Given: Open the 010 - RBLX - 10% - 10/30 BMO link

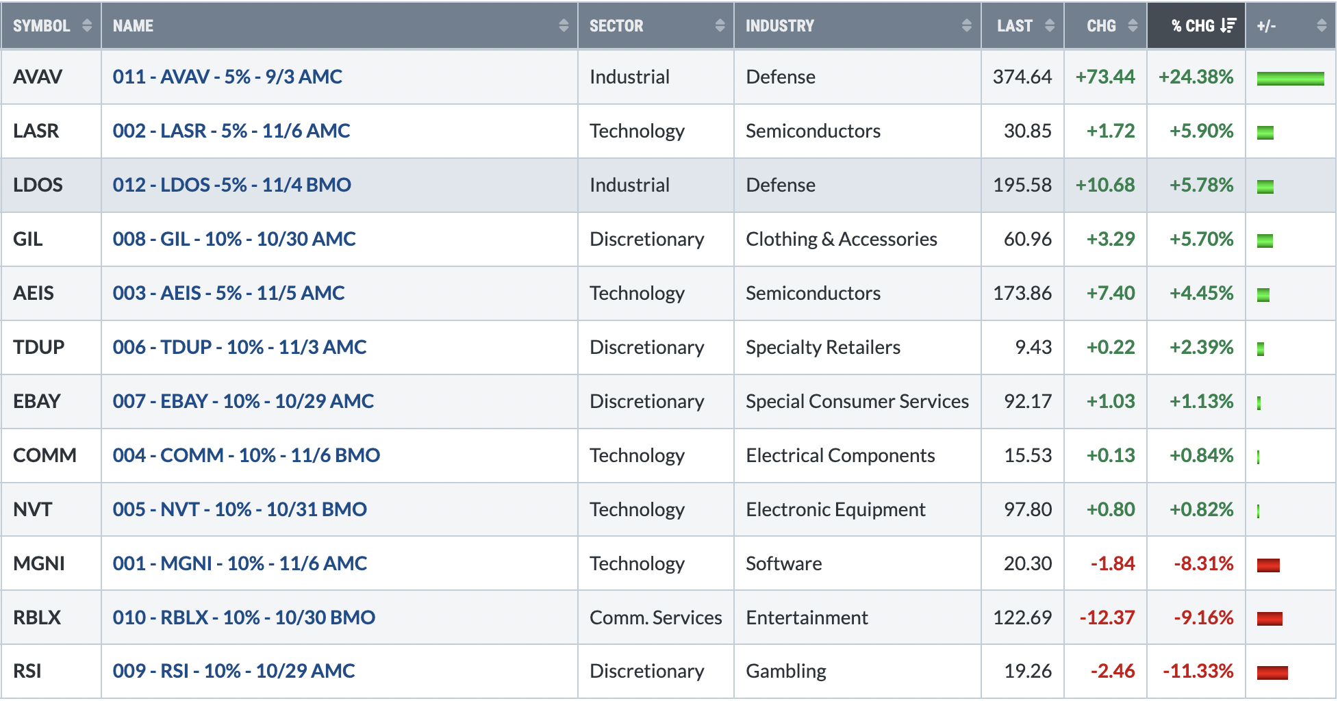Looking at the screenshot, I should [x=244, y=617].
